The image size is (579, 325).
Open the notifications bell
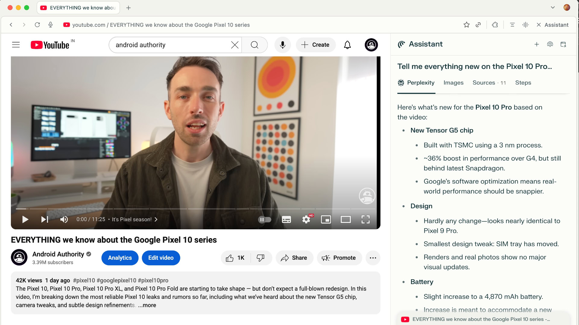tap(347, 45)
